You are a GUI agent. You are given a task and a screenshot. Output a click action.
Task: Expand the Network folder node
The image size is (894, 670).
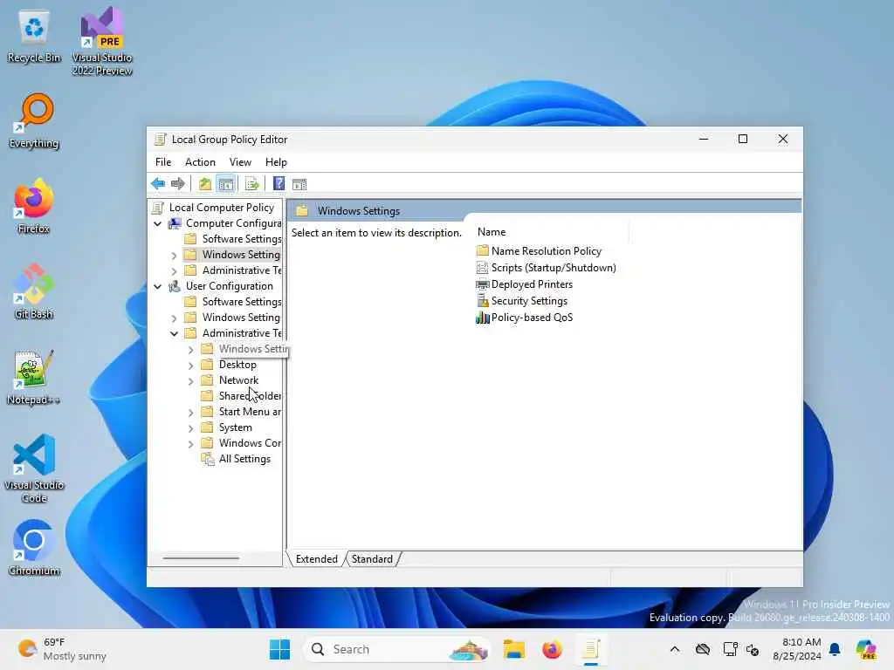[191, 380]
